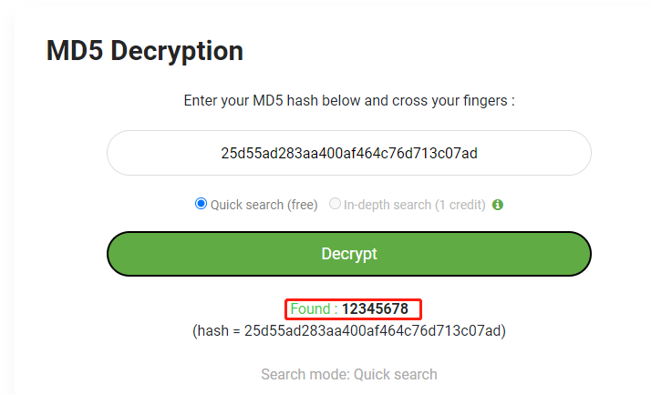This screenshot has width=651, height=394.
Task: Click the "(hash =" prefix under the result
Action: pyautogui.click(x=216, y=330)
